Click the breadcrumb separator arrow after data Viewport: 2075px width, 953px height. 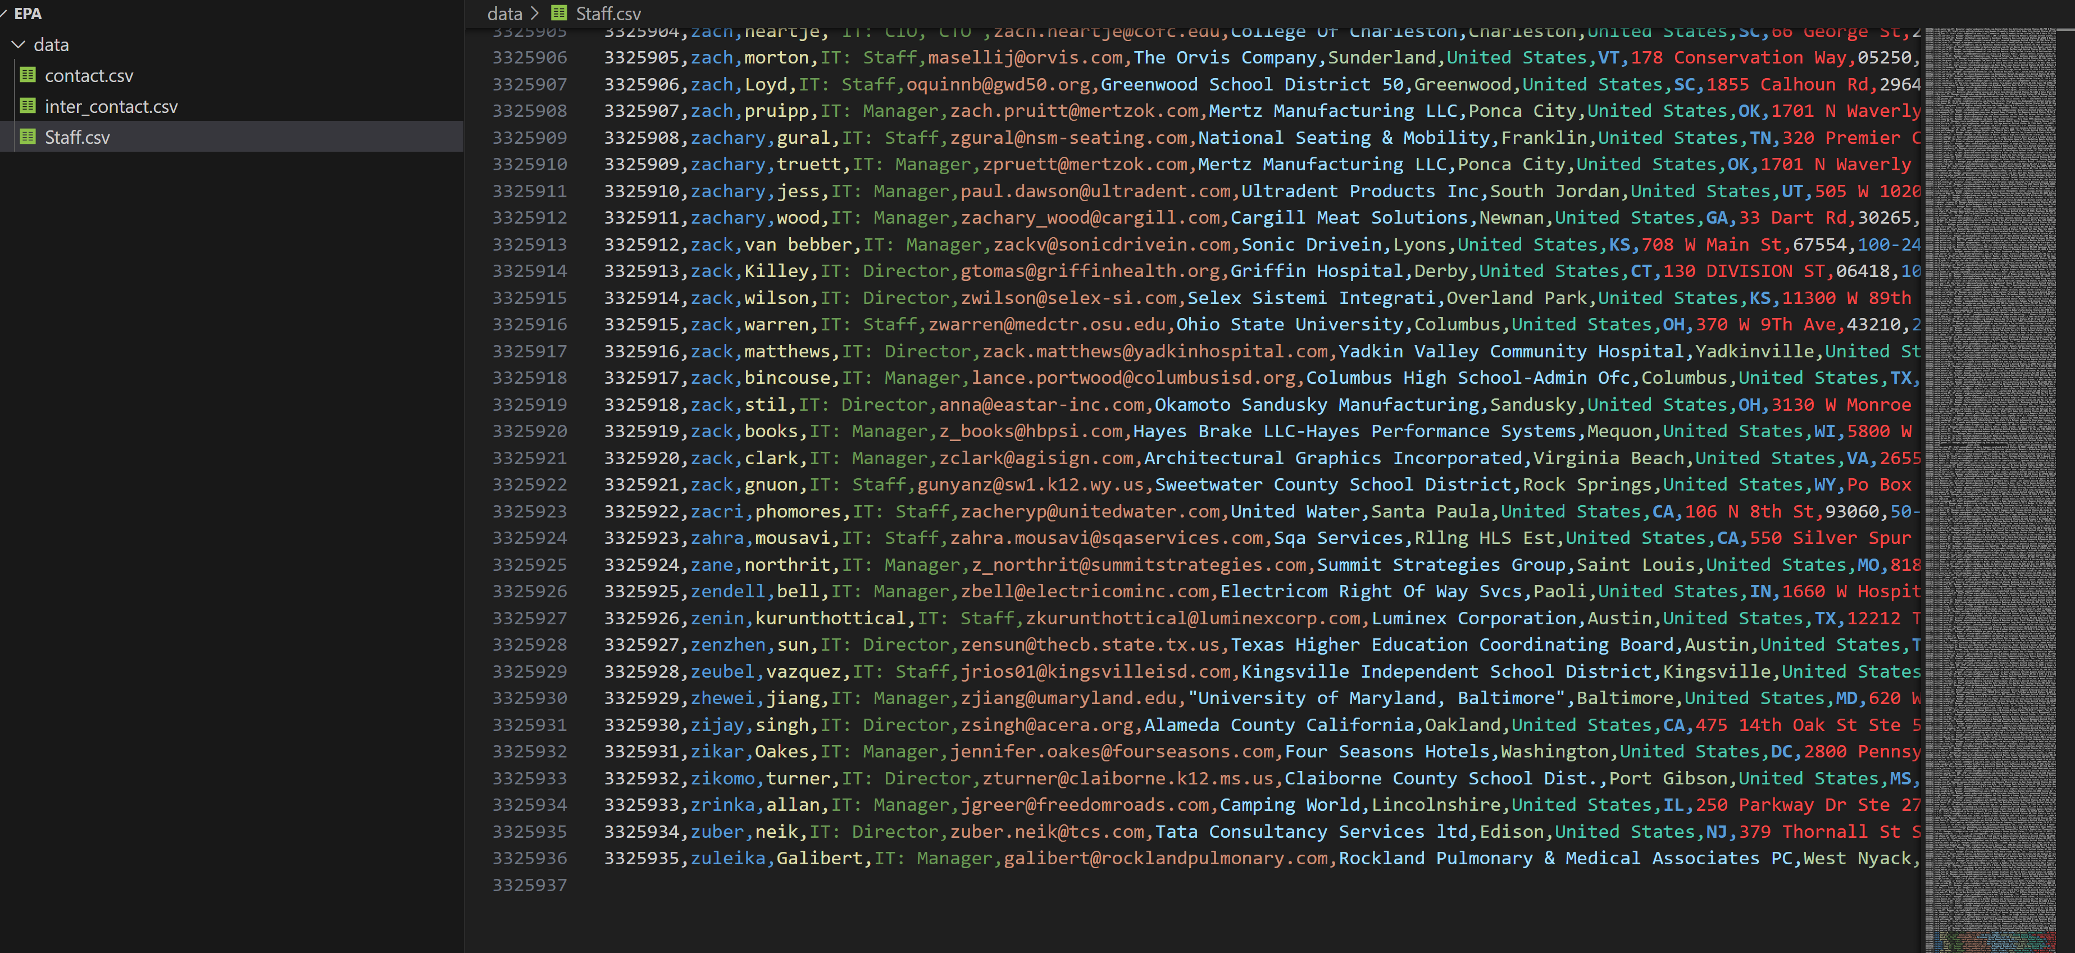pos(534,13)
